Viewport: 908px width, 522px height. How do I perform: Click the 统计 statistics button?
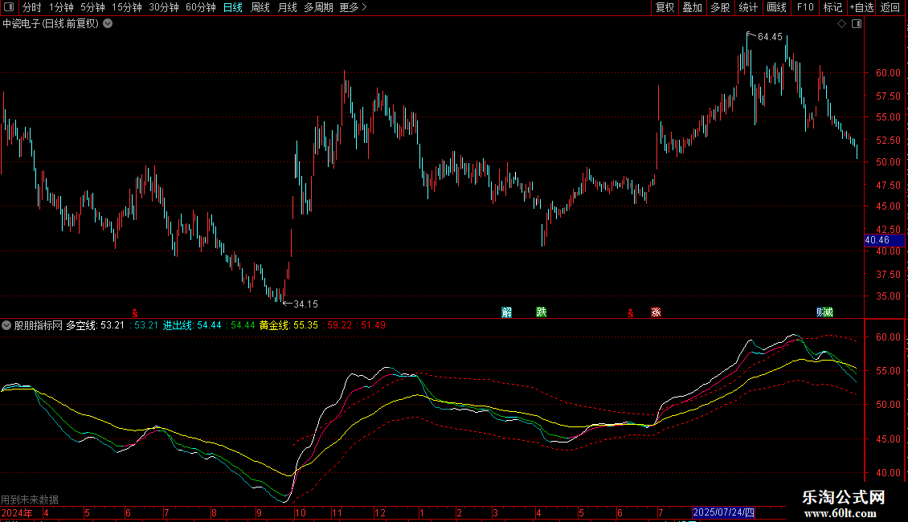click(x=748, y=7)
